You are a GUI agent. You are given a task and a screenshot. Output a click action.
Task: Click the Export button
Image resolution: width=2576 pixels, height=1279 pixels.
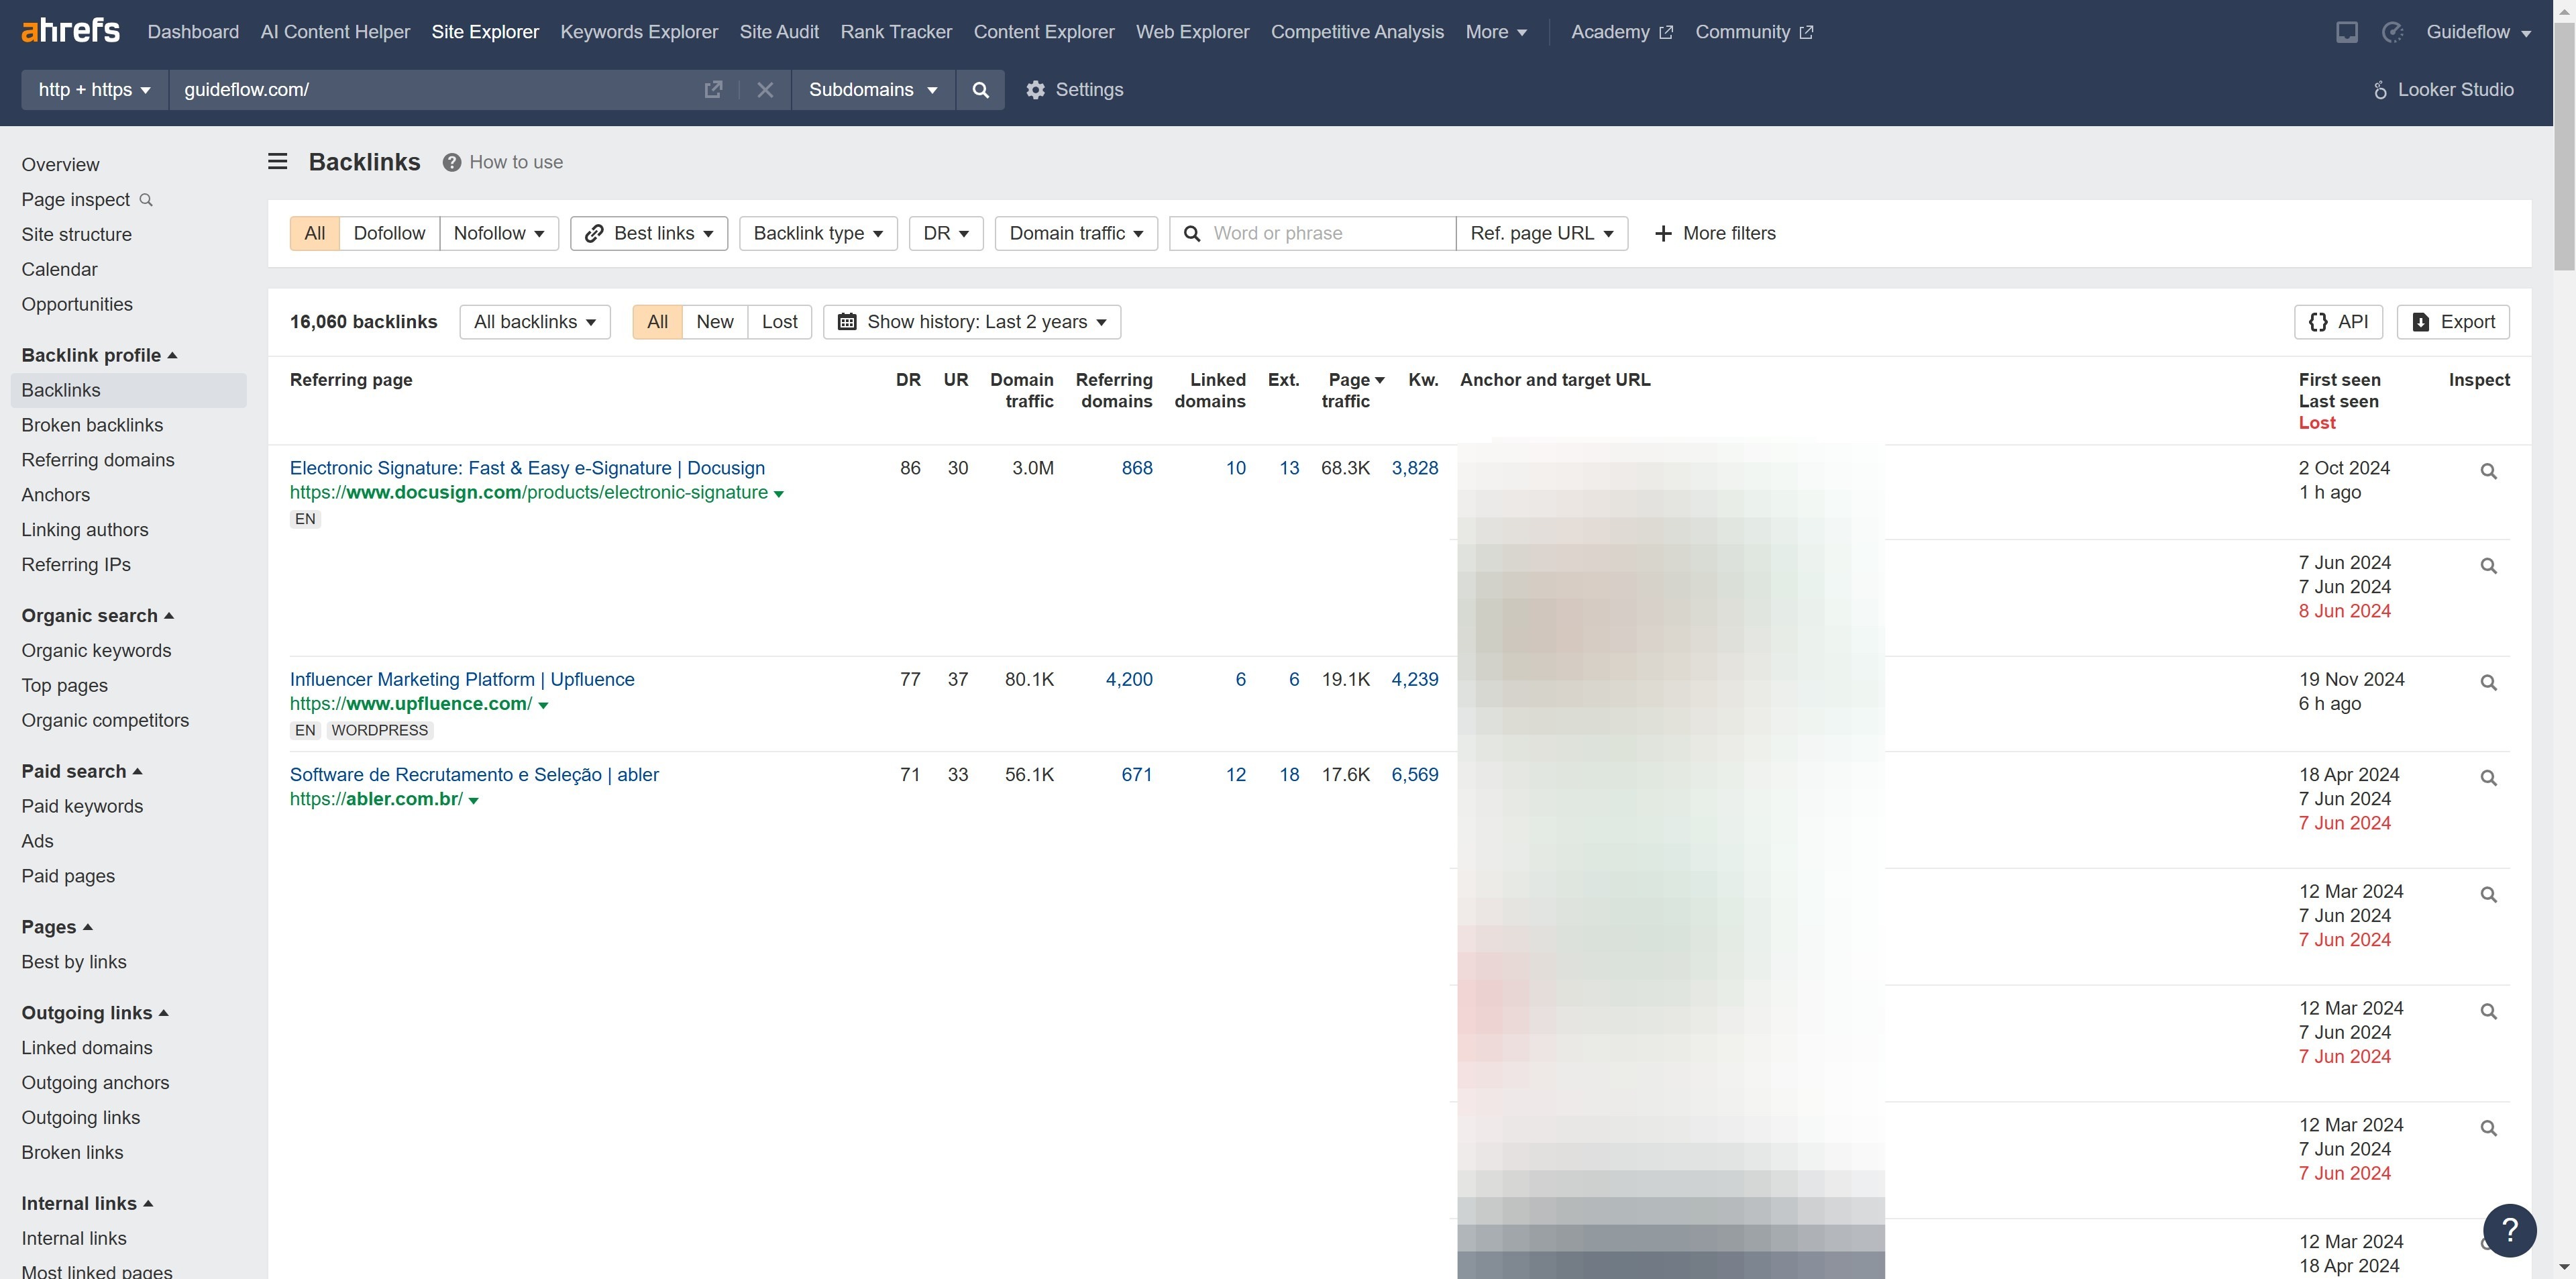point(2453,322)
